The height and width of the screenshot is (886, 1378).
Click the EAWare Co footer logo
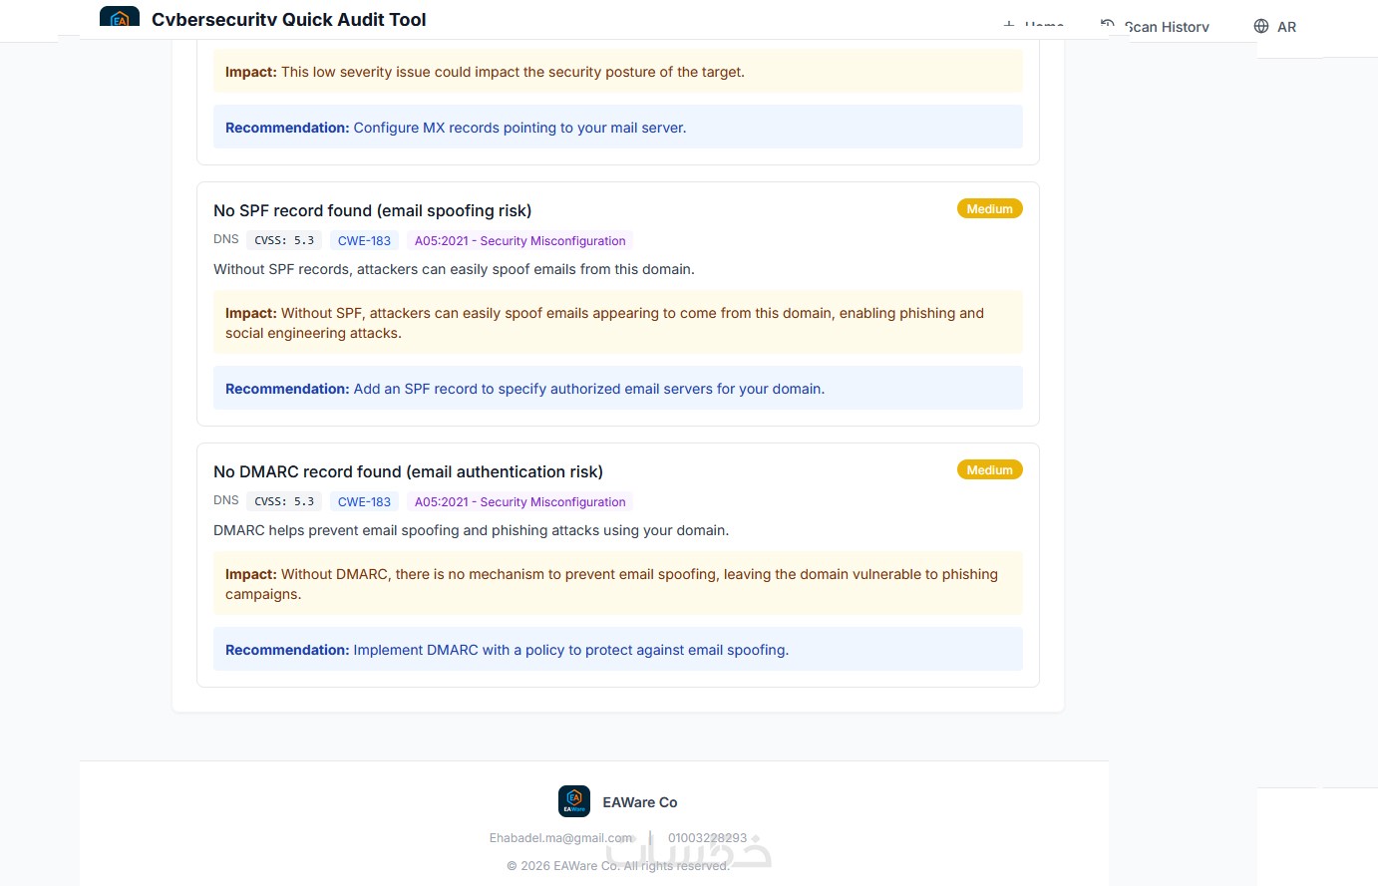(574, 801)
